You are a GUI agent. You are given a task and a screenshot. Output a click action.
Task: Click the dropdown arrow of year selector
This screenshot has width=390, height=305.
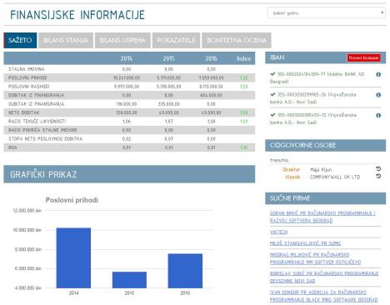pyautogui.click(x=382, y=12)
